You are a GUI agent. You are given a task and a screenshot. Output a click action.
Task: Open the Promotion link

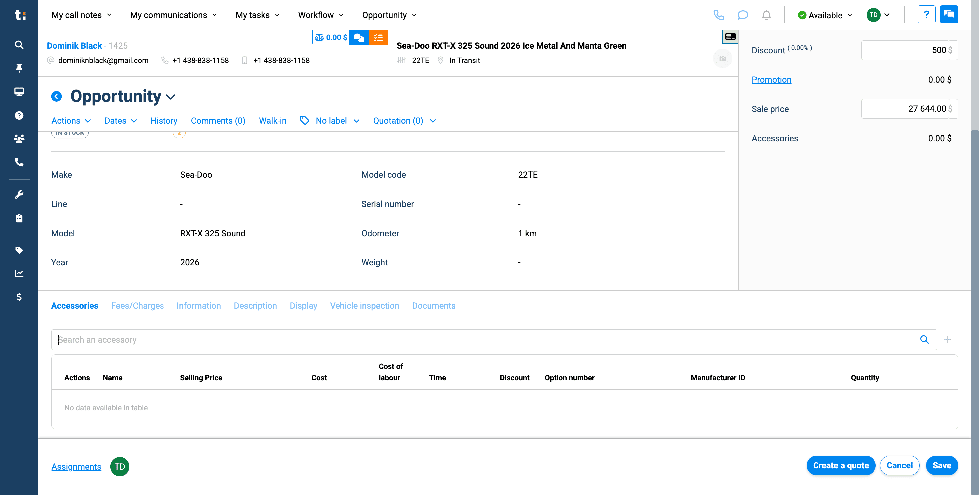[x=771, y=80]
